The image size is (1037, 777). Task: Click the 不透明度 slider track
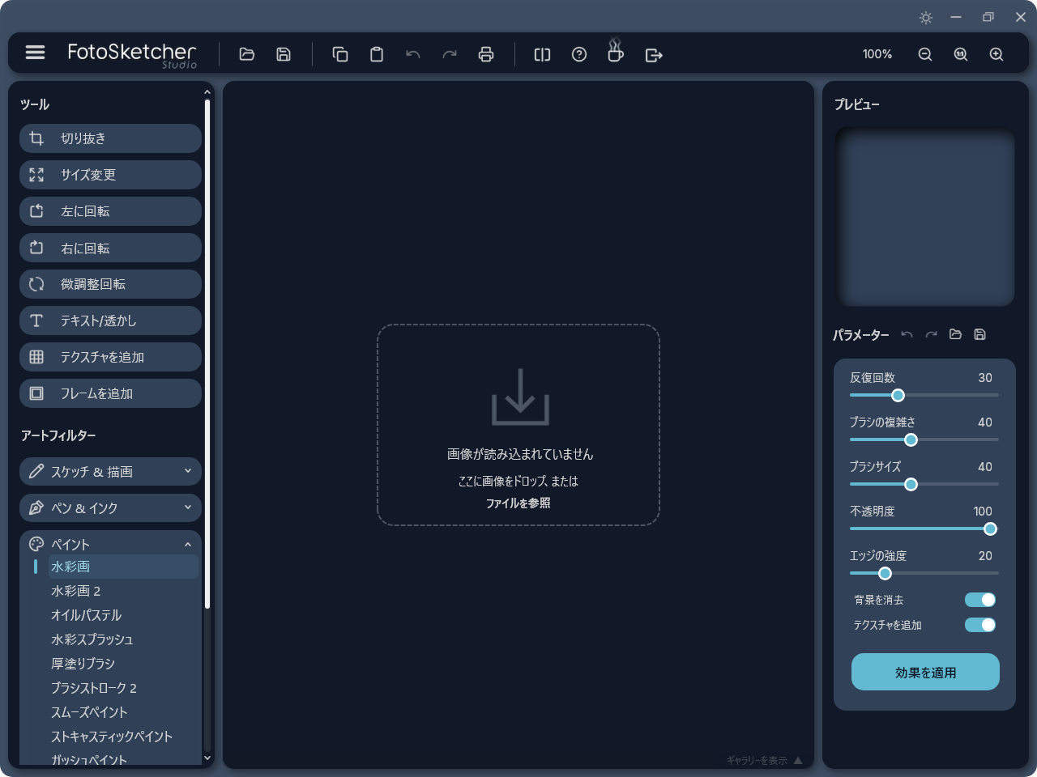924,529
